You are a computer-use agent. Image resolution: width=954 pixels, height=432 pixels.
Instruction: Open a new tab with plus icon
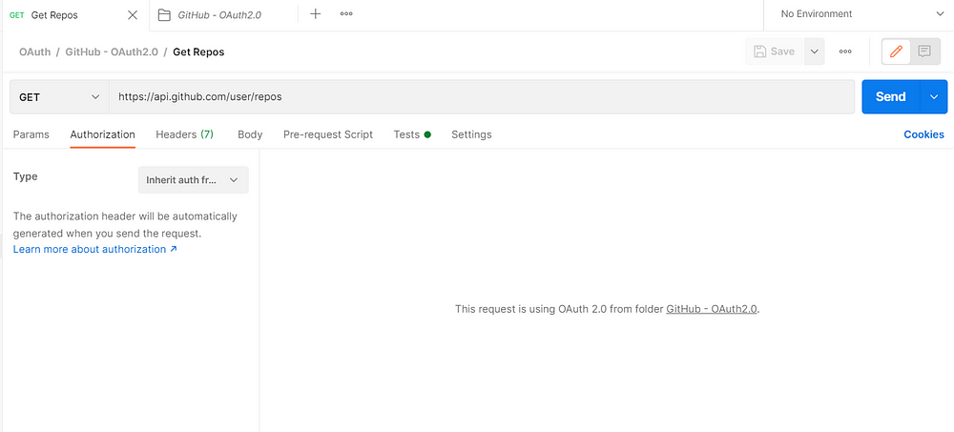pos(316,14)
